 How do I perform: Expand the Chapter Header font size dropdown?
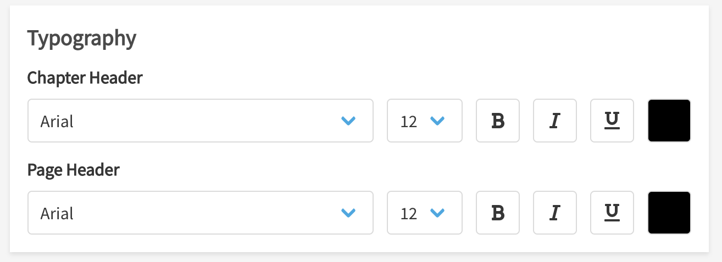click(x=424, y=121)
